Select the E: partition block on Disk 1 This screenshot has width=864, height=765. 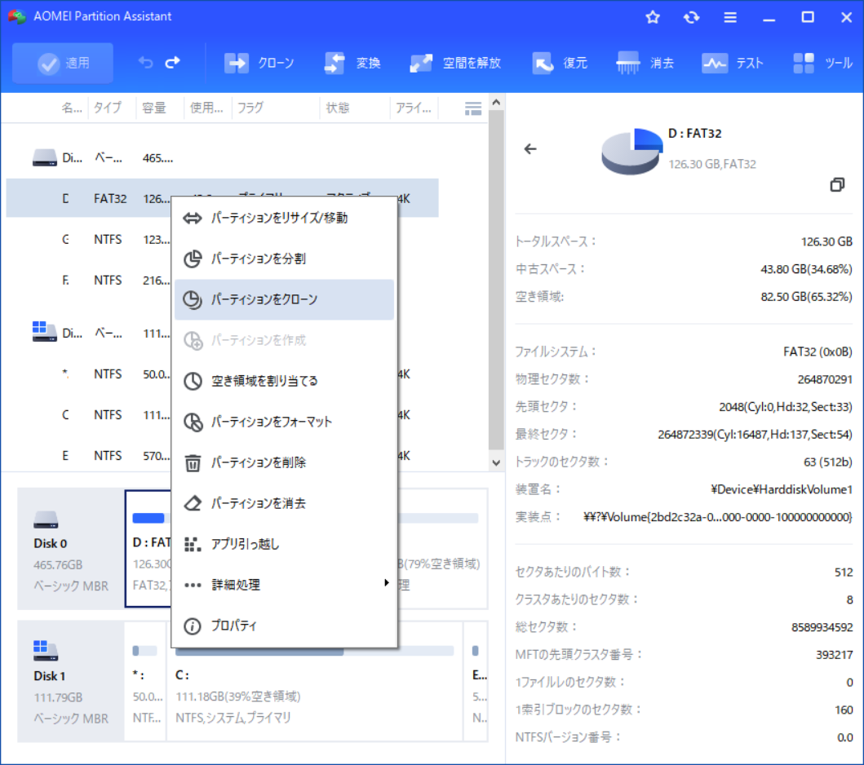(476, 681)
